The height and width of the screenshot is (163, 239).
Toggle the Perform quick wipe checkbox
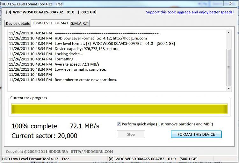(x=119, y=124)
